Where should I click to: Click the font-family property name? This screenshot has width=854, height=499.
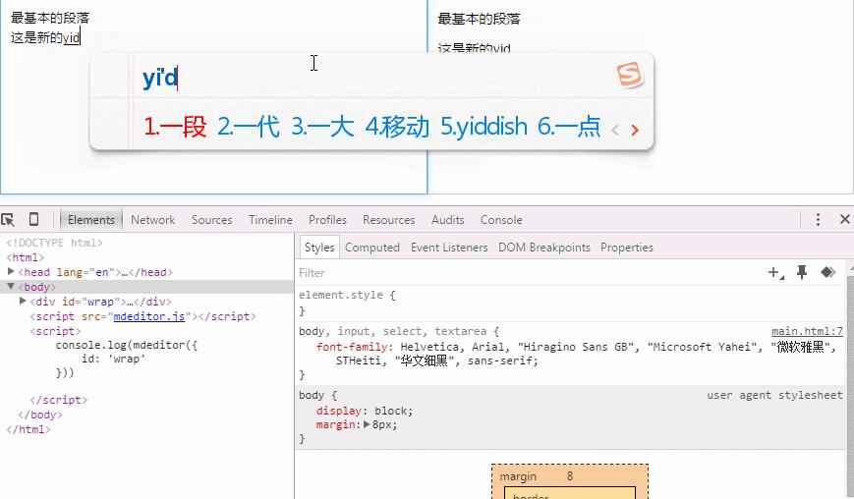pyautogui.click(x=351, y=347)
